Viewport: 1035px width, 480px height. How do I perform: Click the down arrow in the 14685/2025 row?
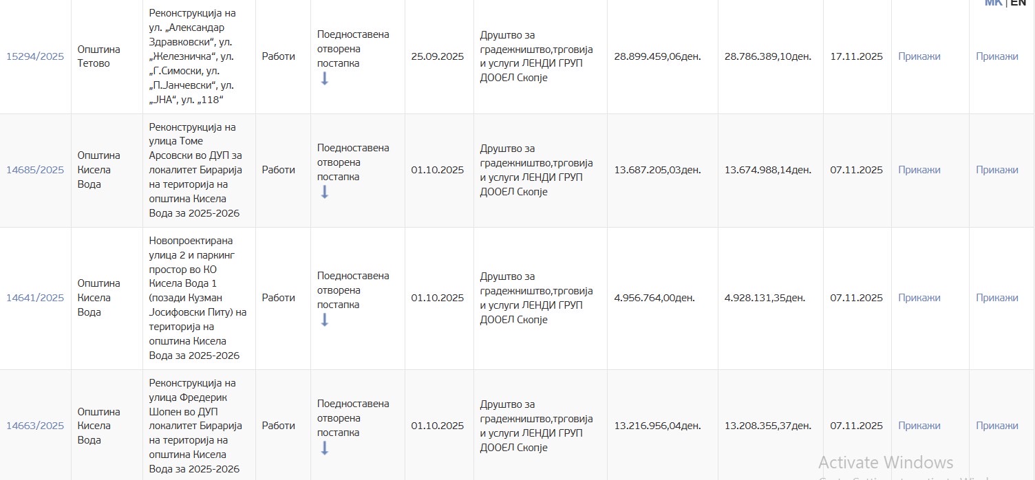[x=324, y=192]
